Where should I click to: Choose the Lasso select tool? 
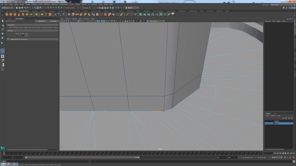tap(2, 25)
